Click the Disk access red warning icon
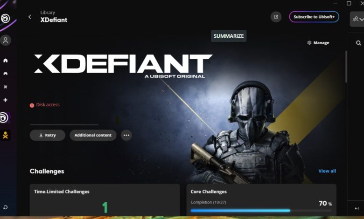The height and width of the screenshot is (219, 364). point(32,105)
